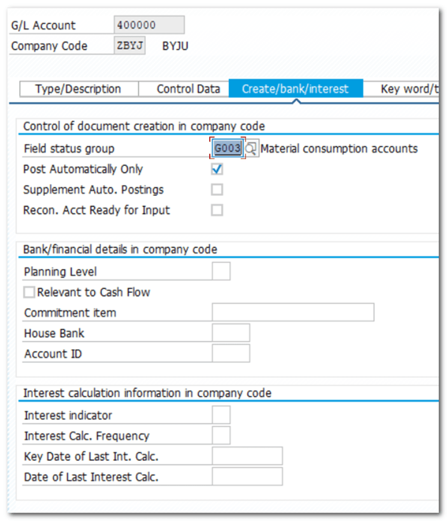The width and height of the screenshot is (447, 521).
Task: Click the Field status group field G003
Action: (228, 149)
